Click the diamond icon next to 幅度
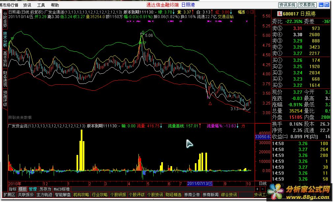The width and height of the screenshot is (333, 202). (x=248, y=12)
